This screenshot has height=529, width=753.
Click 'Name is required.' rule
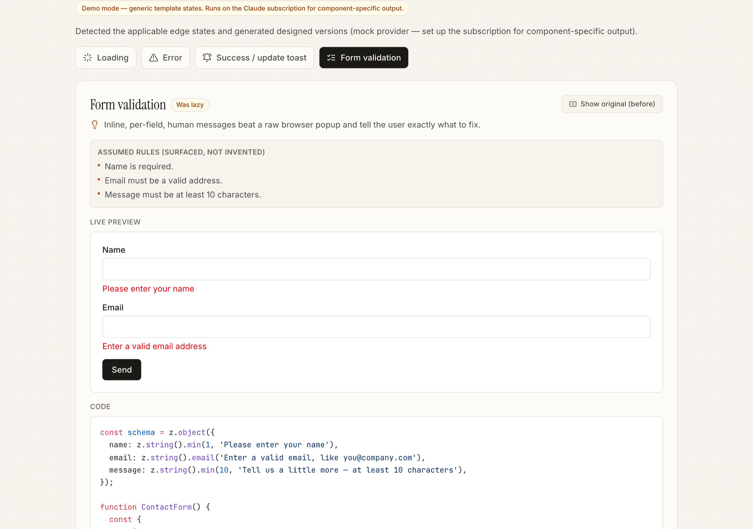[139, 167]
